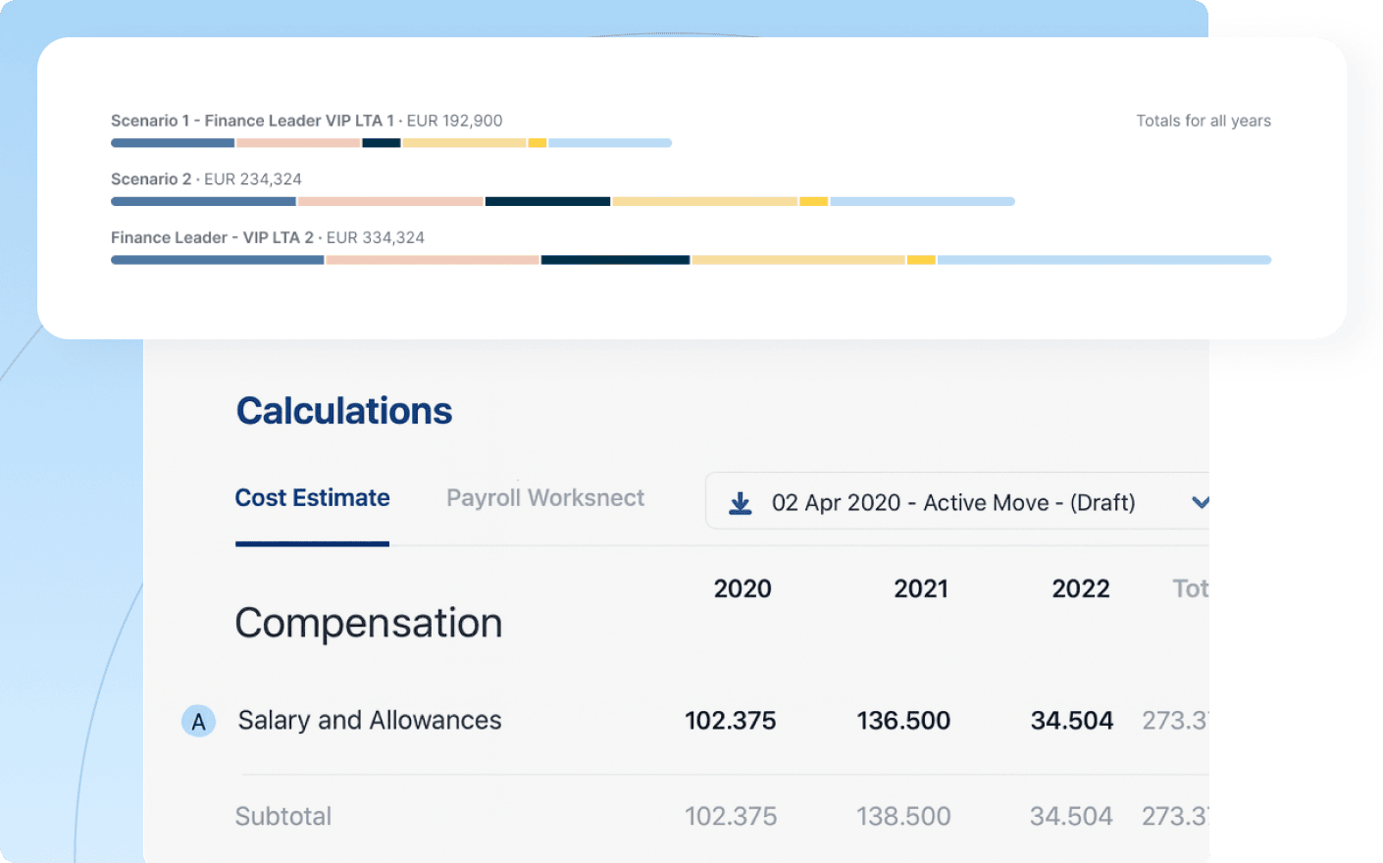
Task: Expand the dropdown chevron next to Active Move (Draft)
Action: click(x=1199, y=502)
